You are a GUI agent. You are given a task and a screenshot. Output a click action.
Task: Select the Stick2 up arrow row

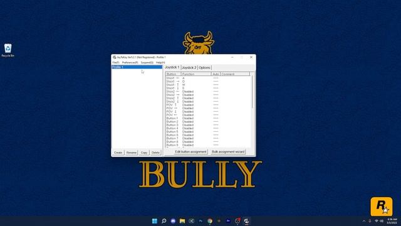point(208,98)
